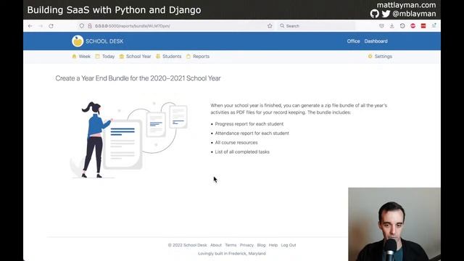Open the Privacy footer link
This screenshot has height=261, width=464.
click(246, 245)
